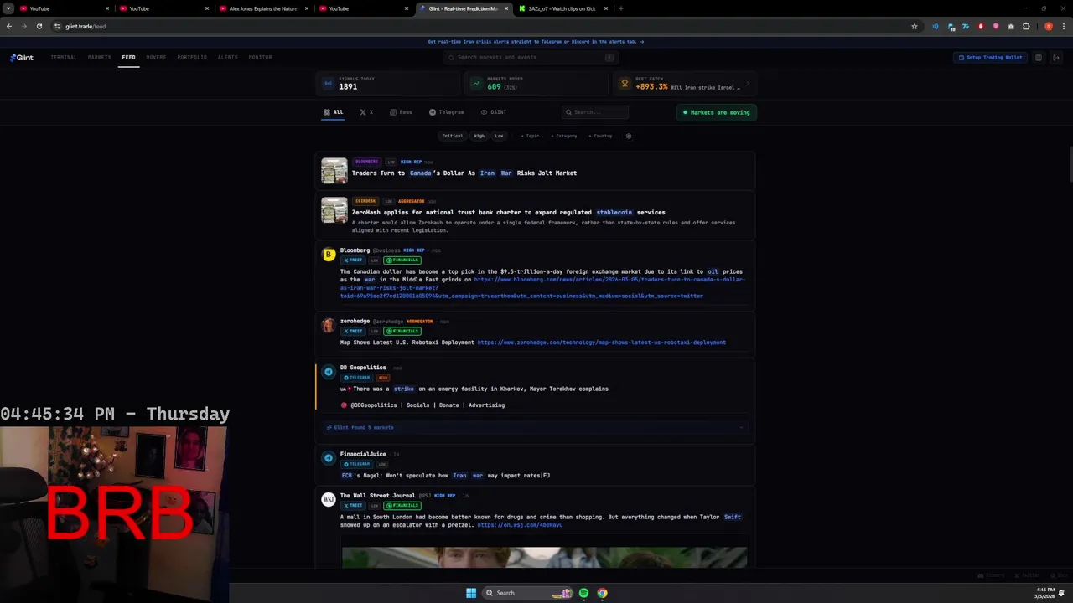Viewport: 1073px width, 603px height.
Task: Click the zerohedge profile avatar
Action: [329, 326]
